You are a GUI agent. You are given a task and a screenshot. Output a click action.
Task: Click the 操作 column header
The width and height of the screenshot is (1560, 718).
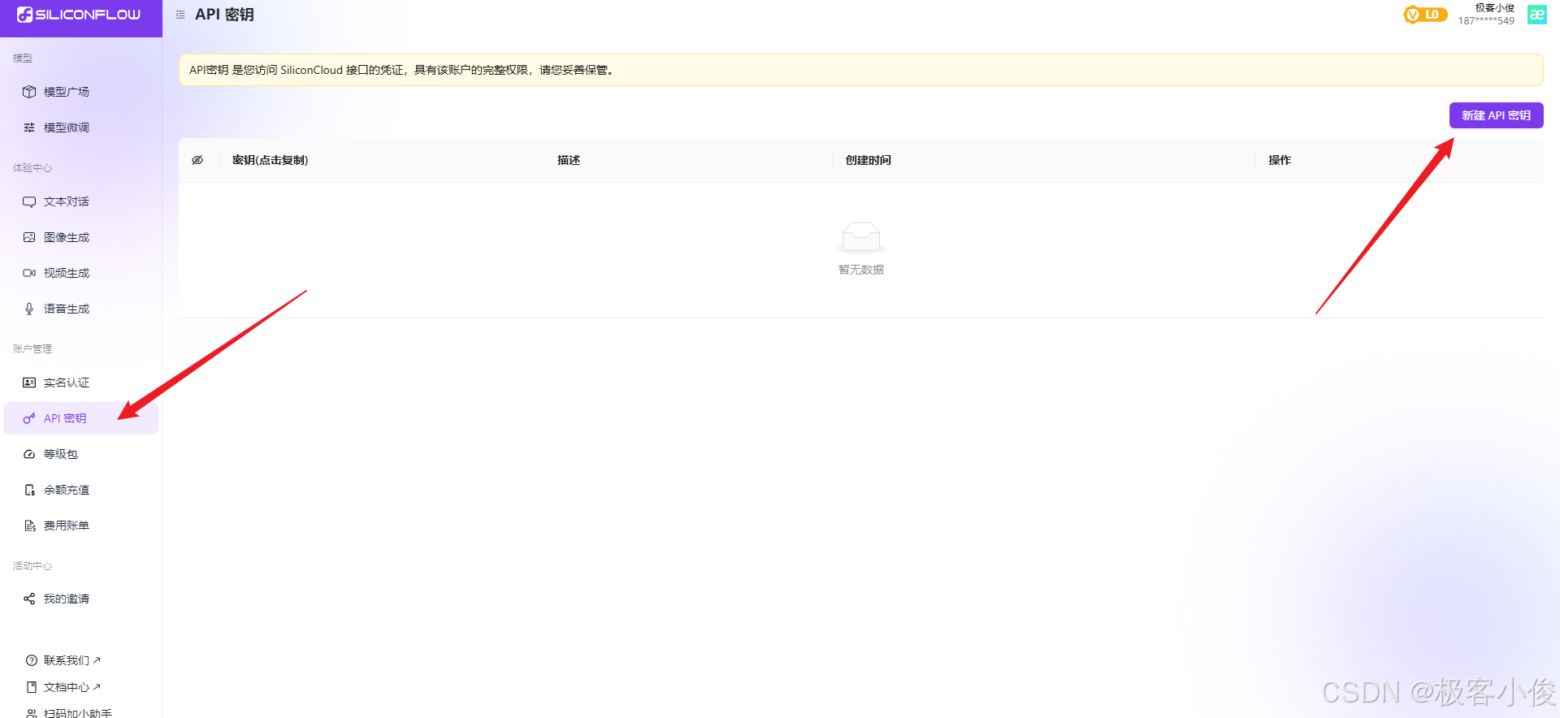point(1280,160)
